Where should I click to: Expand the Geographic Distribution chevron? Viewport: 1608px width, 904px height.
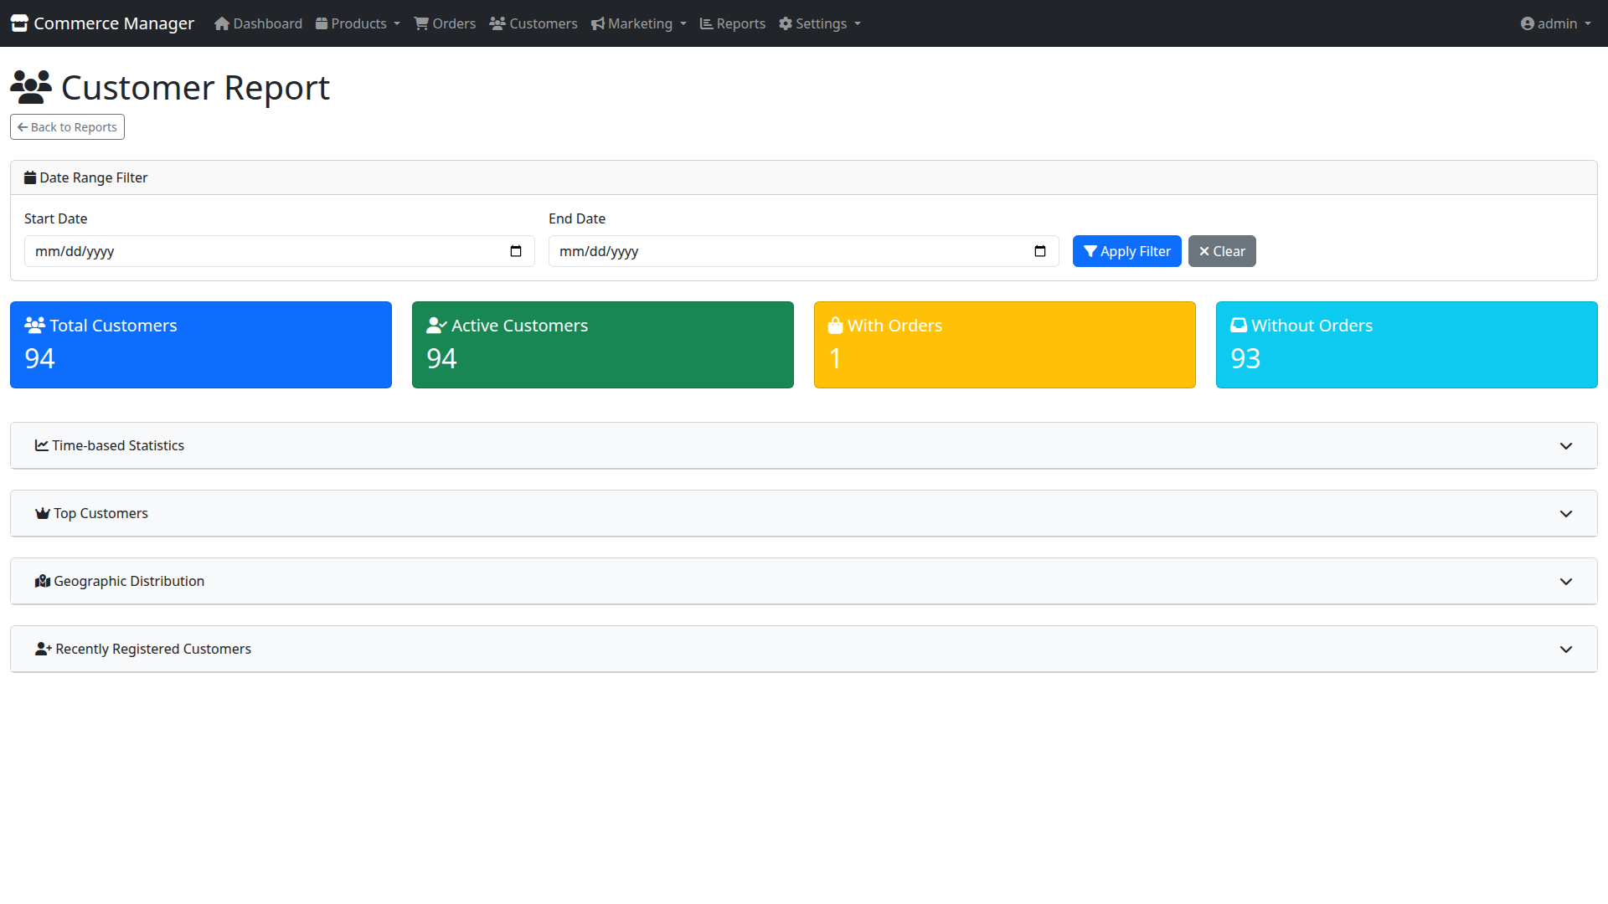point(1565,582)
